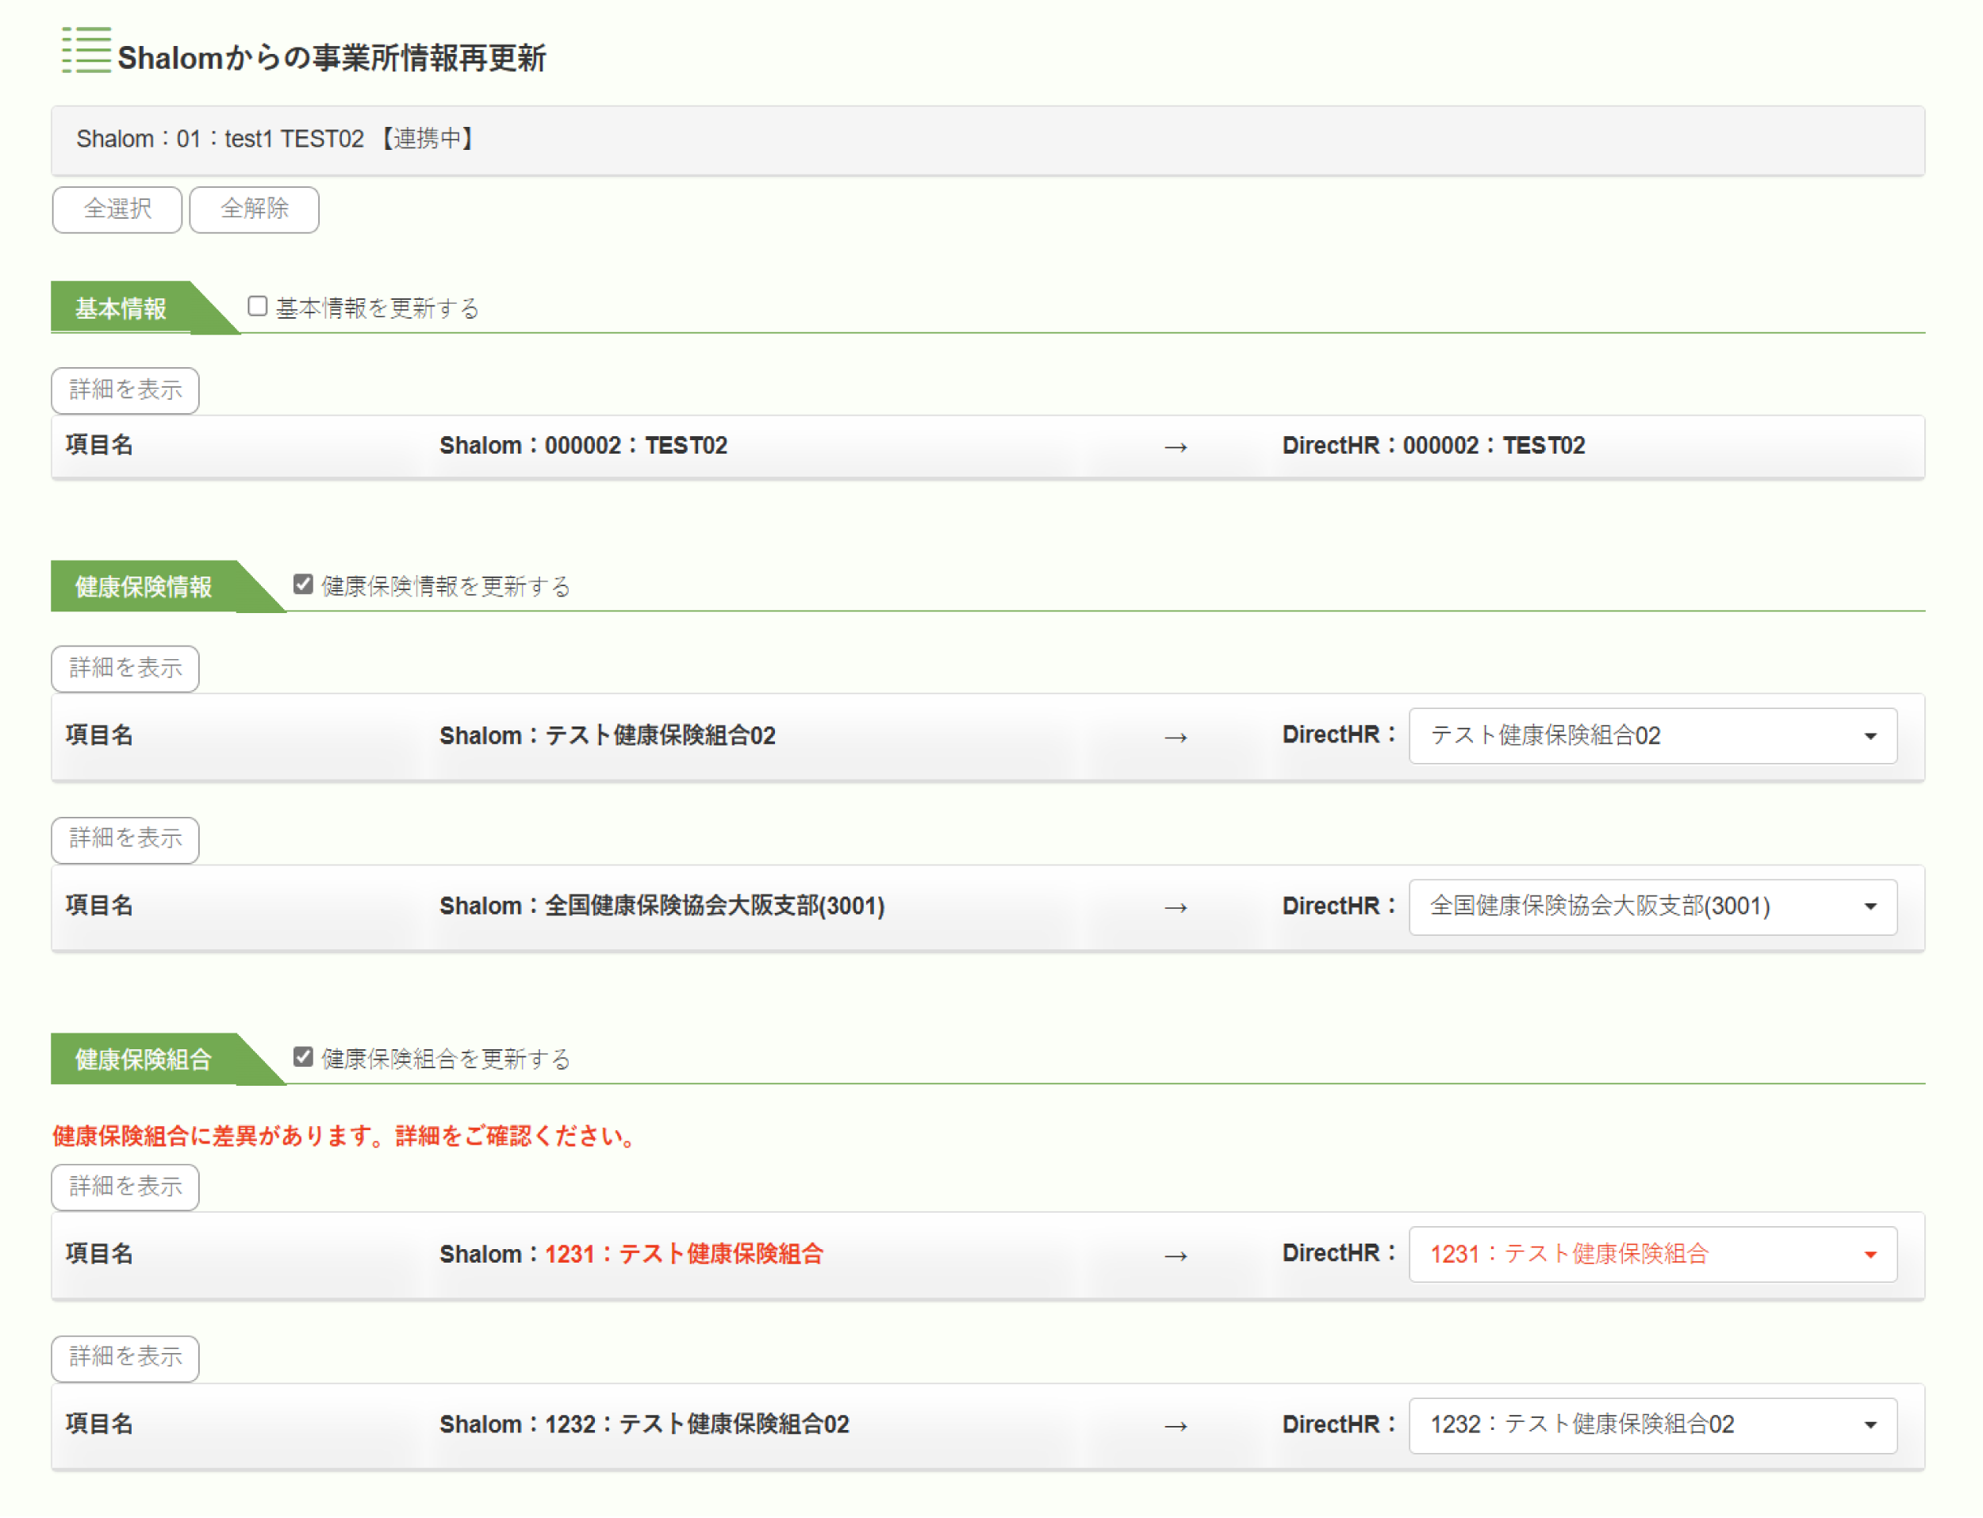Click 詳細を表示 above the 全国健康保険協会大阪支部 row

(125, 839)
